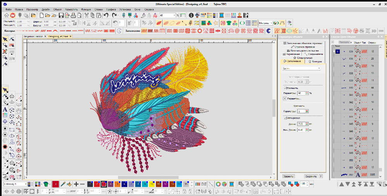Click the Print icon in toolbar
The width and height of the screenshot is (387, 196).
tap(73, 15)
